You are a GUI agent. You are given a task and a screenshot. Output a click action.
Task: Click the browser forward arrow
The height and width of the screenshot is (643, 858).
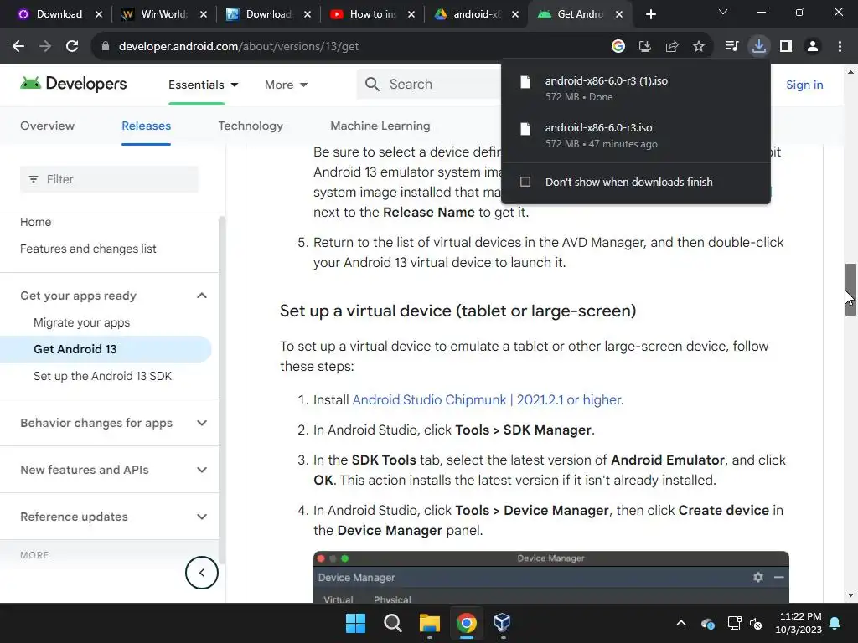click(45, 47)
